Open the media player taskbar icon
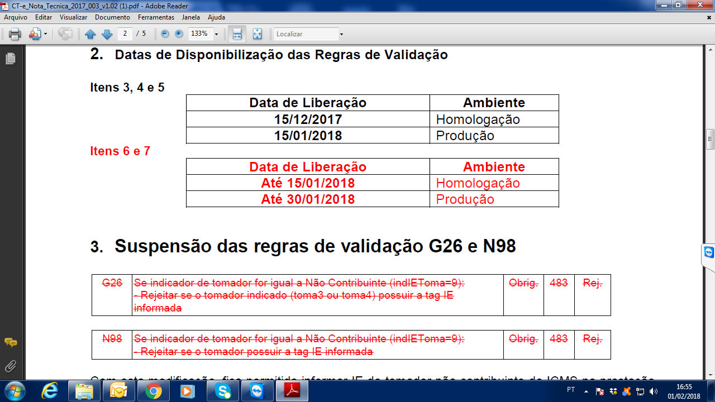This screenshot has height=402, width=715. 188,391
